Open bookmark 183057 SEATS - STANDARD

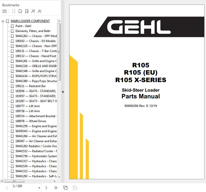(36, 96)
